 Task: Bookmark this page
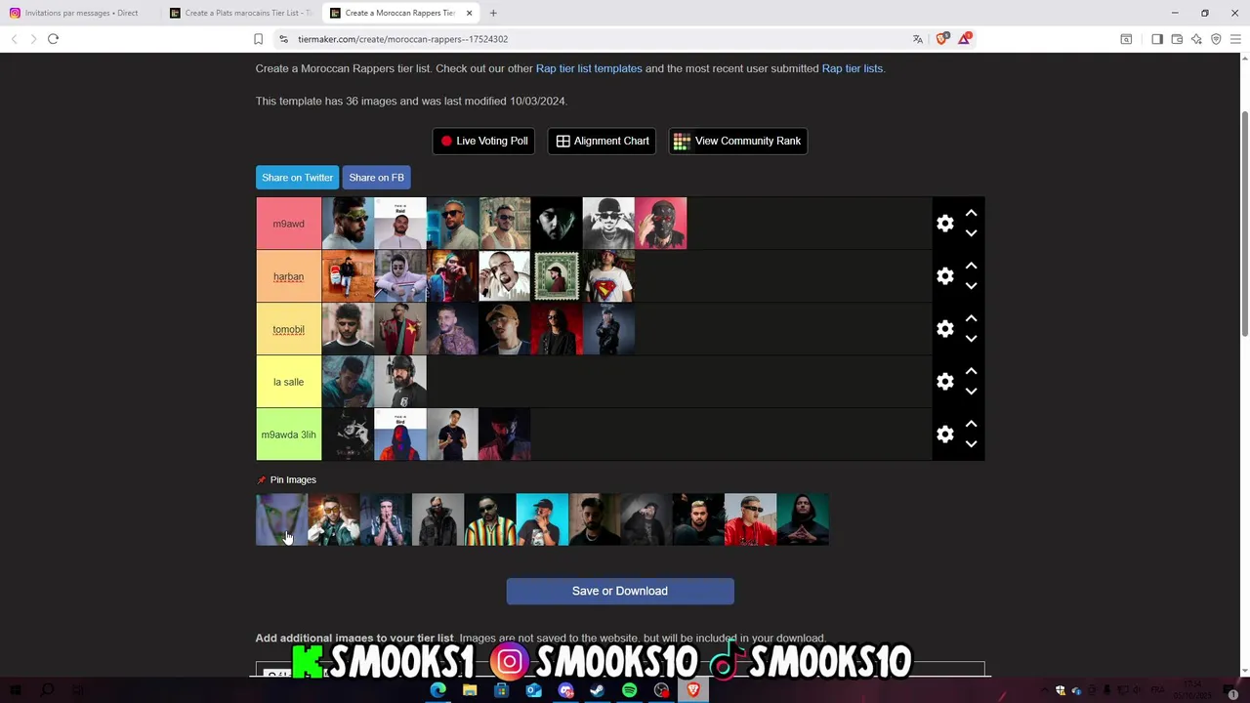[x=258, y=39]
